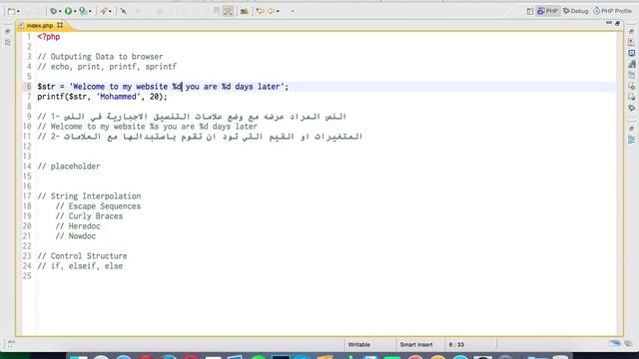Open the New file dropdown arrow
The width and height of the screenshot is (639, 359).
click(18, 12)
